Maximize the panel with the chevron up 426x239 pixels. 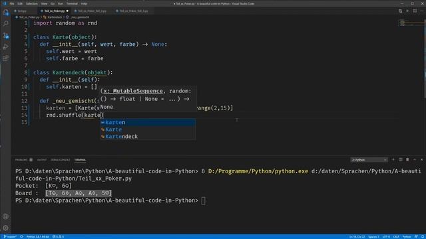click(x=415, y=160)
